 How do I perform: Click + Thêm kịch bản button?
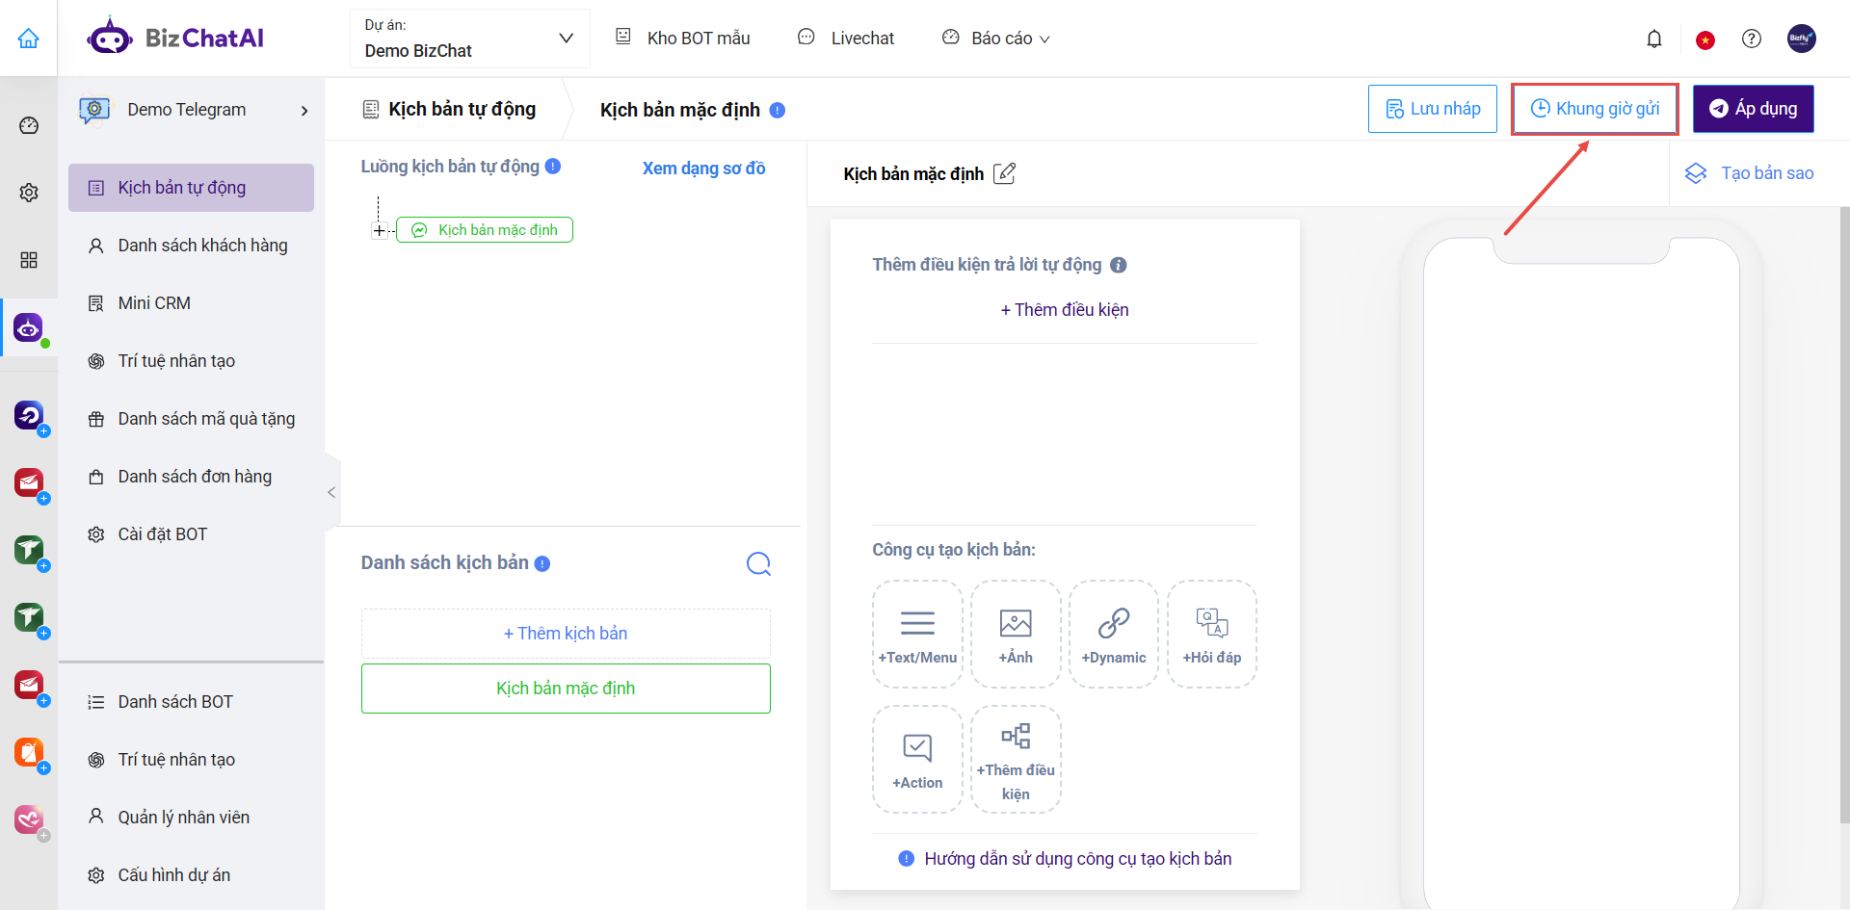566,634
